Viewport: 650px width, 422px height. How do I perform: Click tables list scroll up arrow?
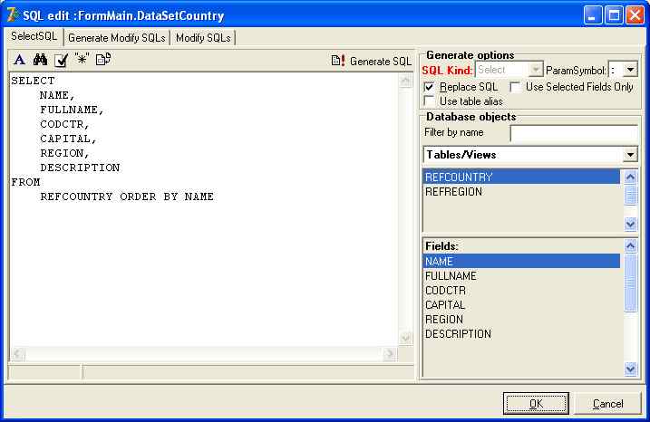tap(631, 177)
